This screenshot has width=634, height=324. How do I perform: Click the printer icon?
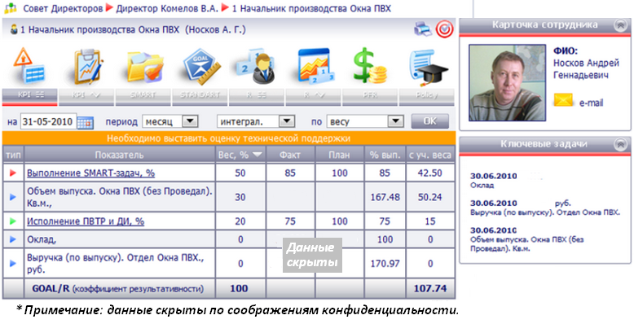click(x=423, y=30)
